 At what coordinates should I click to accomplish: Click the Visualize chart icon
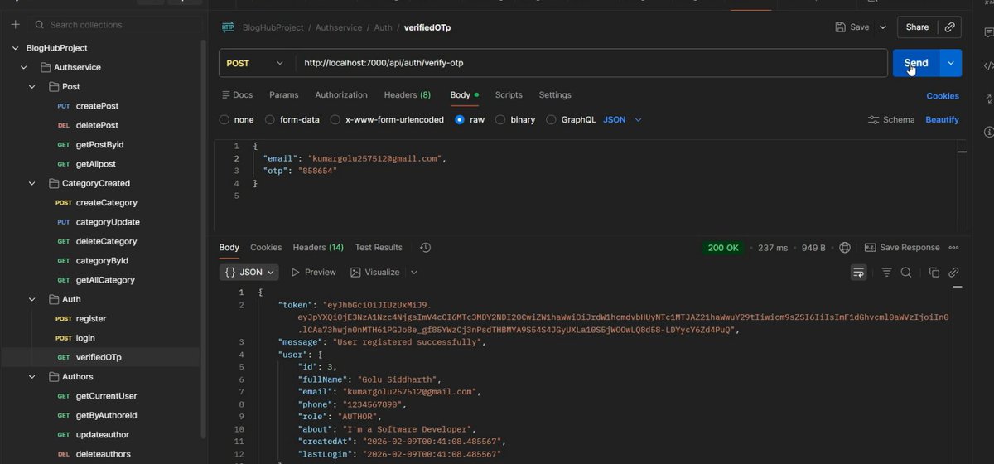[355, 273]
